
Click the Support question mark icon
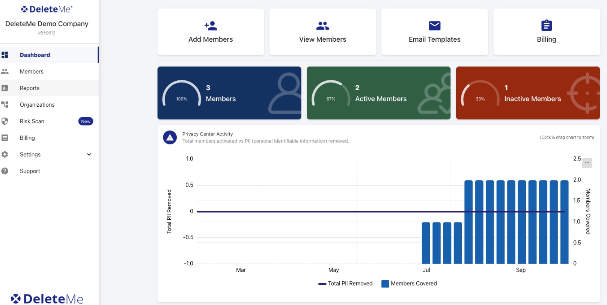[x=5, y=171]
